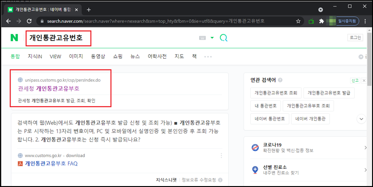Click the green Naver N logo
Screen dimensions: 373x187
coord(14,38)
